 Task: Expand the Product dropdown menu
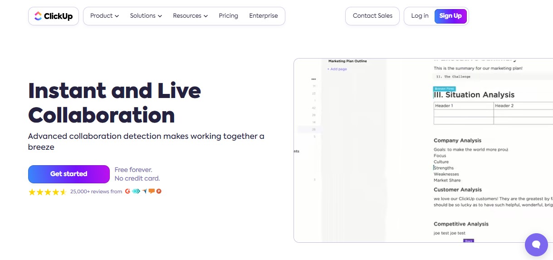104,16
